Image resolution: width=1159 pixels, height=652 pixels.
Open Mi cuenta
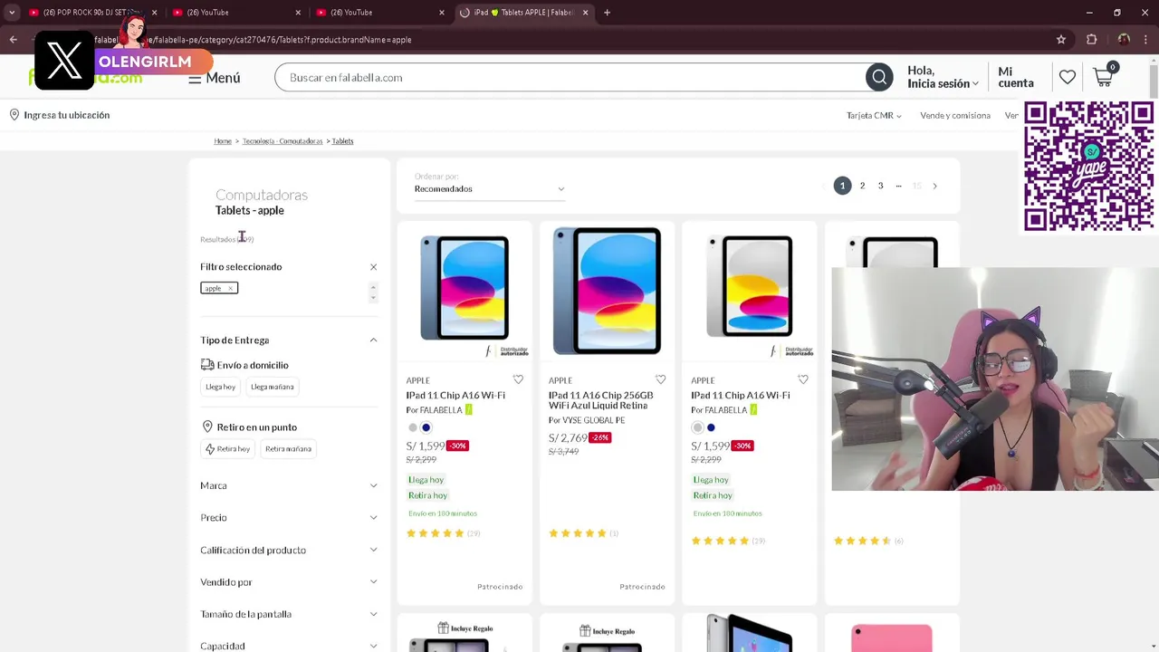click(1016, 77)
